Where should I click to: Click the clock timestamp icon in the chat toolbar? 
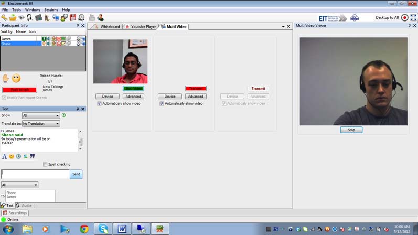(18, 156)
